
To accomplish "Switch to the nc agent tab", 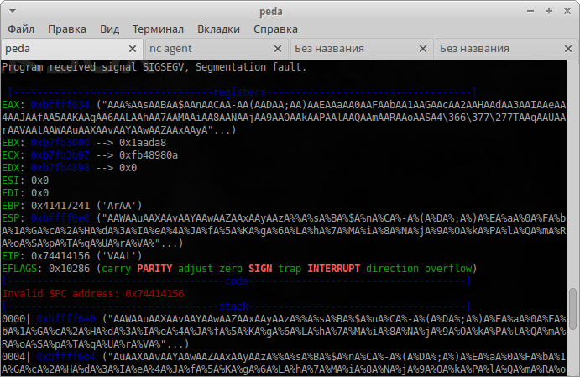I will 217,49.
